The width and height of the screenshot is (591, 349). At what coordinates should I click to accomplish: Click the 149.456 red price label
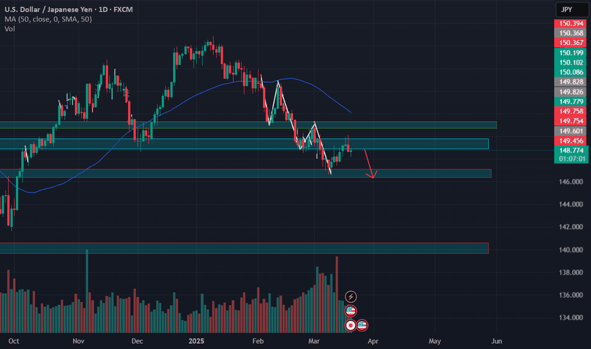click(571, 141)
